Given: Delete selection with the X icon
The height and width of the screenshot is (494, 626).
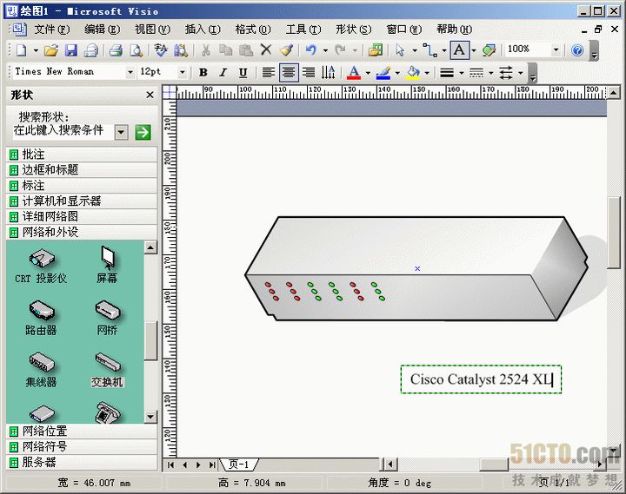Looking at the screenshot, I should [266, 49].
